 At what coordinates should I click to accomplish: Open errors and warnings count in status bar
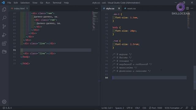pyautogui.click(x=7, y=108)
